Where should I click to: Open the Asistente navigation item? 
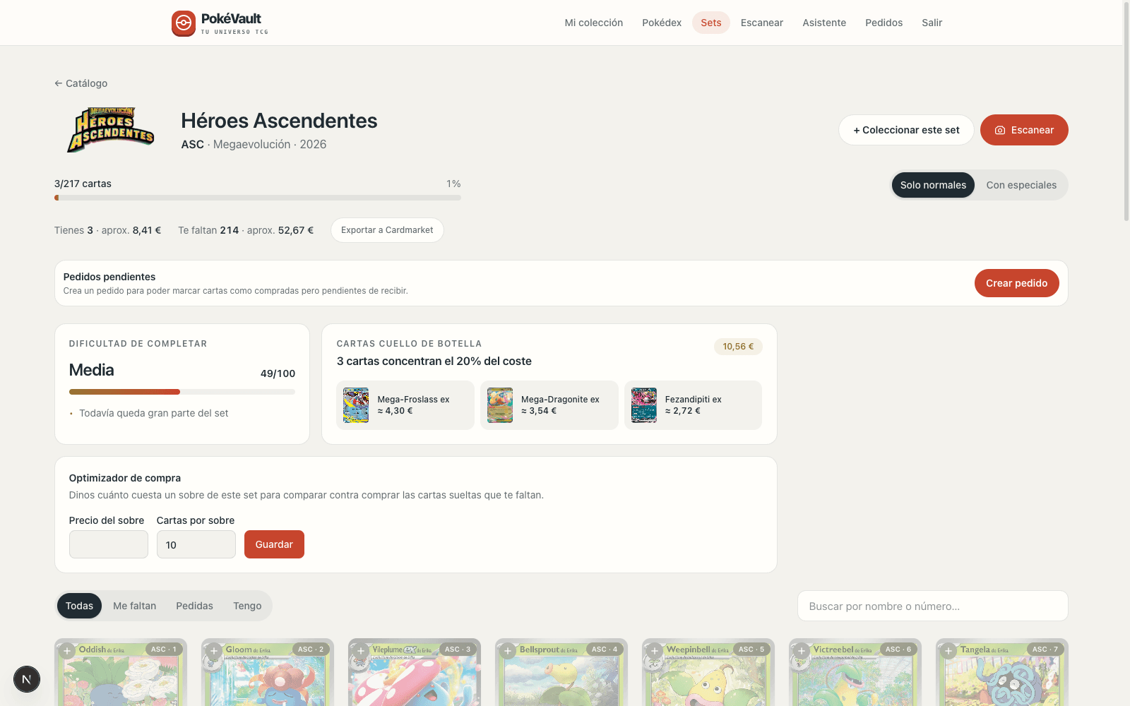point(824,23)
